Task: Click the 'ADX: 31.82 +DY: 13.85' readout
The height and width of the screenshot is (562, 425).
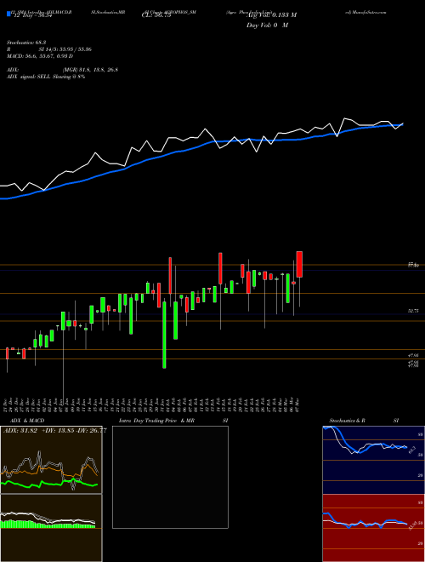Action: coord(54,431)
